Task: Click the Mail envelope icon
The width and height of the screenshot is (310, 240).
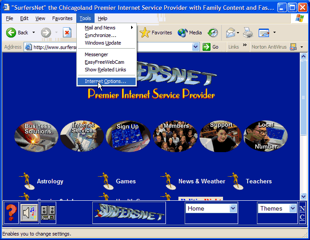Action: tap(231, 33)
